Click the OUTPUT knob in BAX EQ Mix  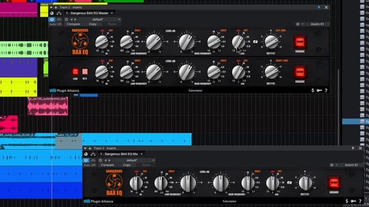click(305, 183)
